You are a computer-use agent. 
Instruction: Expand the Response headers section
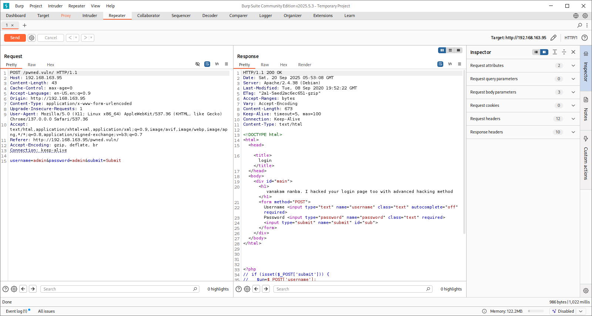coord(523,132)
